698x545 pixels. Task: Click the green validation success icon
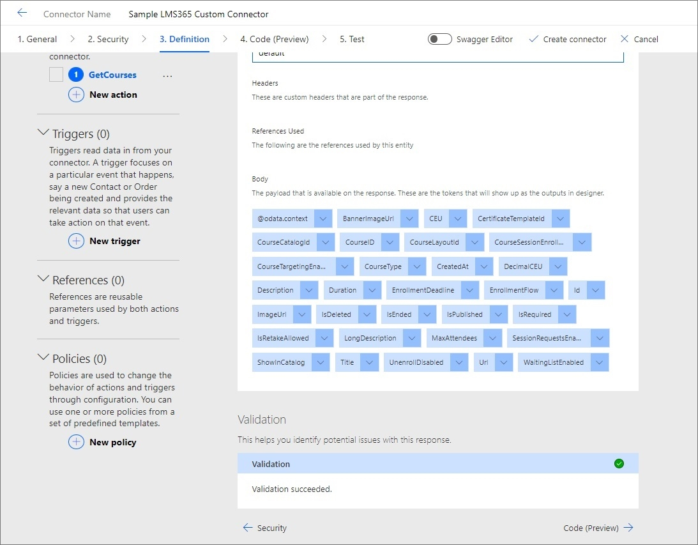(x=618, y=464)
